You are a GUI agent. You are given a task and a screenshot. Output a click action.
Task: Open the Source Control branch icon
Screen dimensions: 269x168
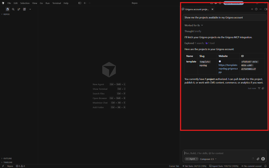[x=19, y=9]
